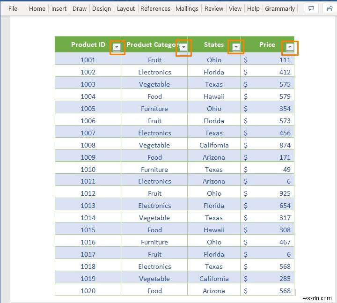Open the References tab
The width and height of the screenshot is (337, 303).
coord(155,8)
